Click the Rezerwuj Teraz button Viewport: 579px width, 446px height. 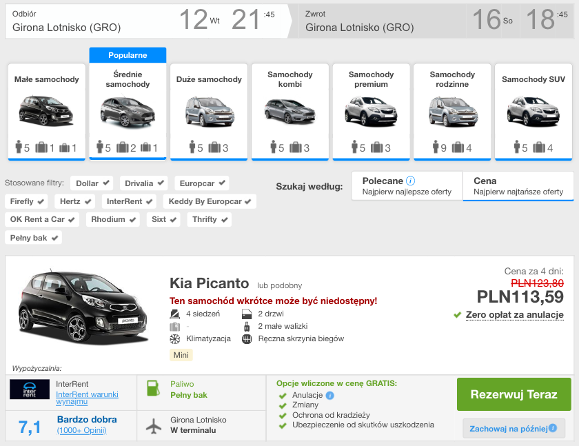514,394
